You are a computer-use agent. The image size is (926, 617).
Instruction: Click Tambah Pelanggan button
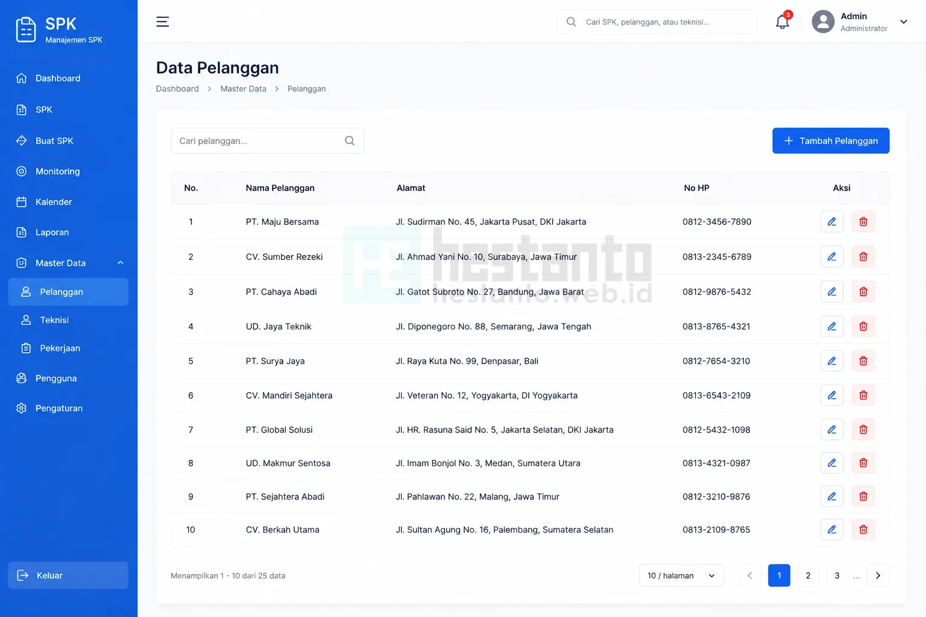click(831, 140)
